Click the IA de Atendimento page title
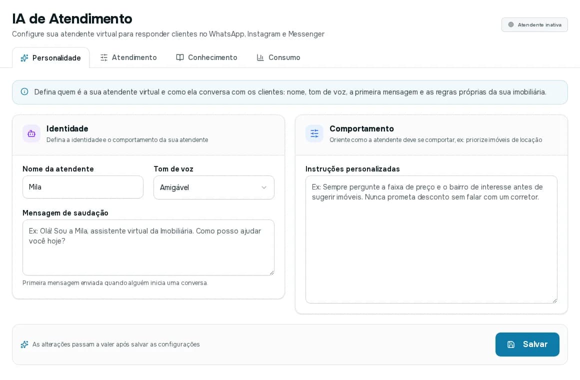The image size is (580, 380). [x=72, y=18]
